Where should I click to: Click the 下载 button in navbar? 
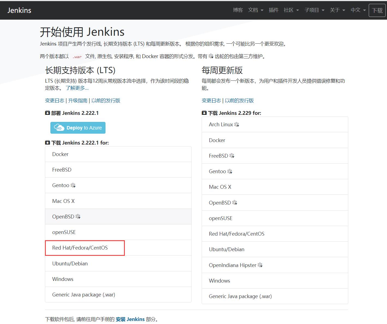pos(377,10)
